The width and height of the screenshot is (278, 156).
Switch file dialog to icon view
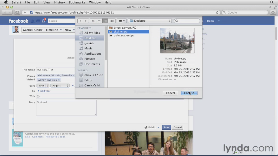(93, 21)
